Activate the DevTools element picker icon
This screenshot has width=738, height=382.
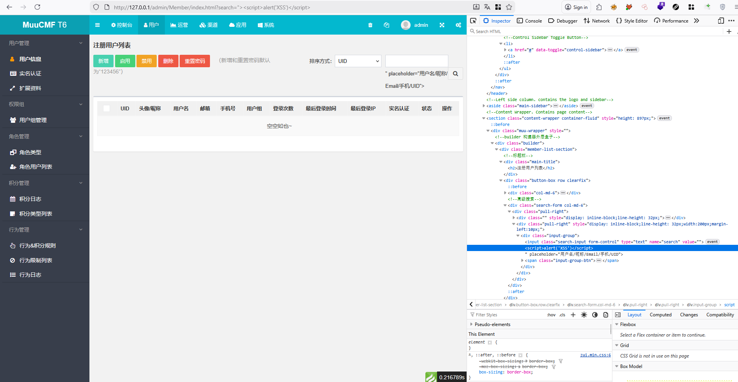pyautogui.click(x=473, y=21)
